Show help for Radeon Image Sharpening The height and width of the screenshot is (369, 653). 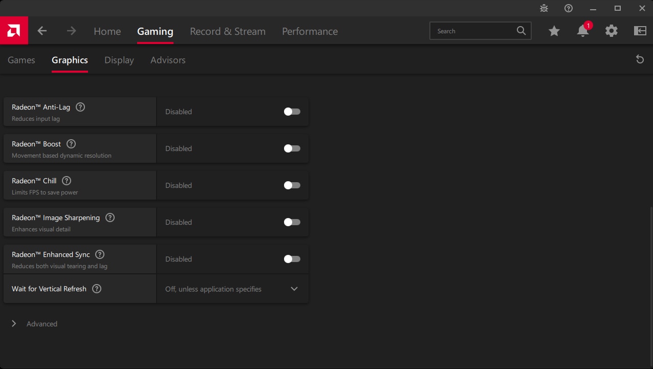pos(110,218)
